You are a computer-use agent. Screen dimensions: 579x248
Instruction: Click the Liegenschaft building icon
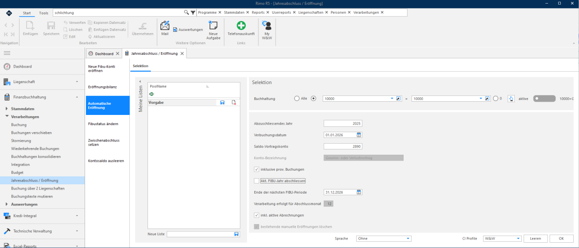(x=7, y=82)
